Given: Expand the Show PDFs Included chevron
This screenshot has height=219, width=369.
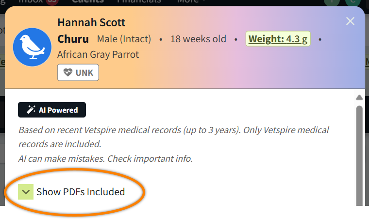Looking at the screenshot, I should pos(26,192).
